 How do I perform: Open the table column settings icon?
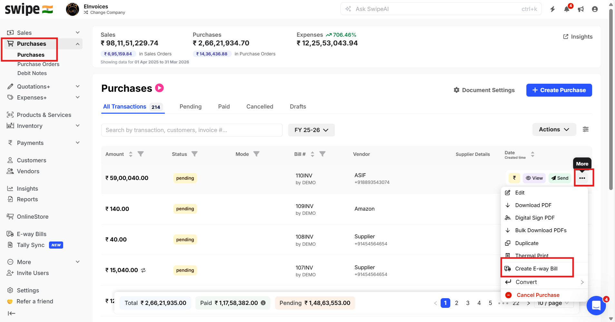coord(586,129)
